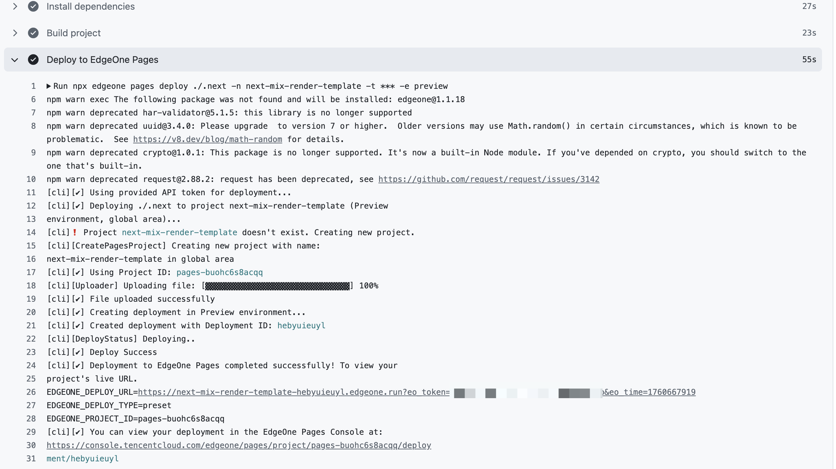
Task: Click the Install dependencies success checkmark icon
Action: 33,6
